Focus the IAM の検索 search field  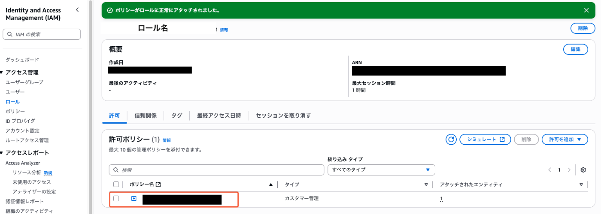coord(42,34)
